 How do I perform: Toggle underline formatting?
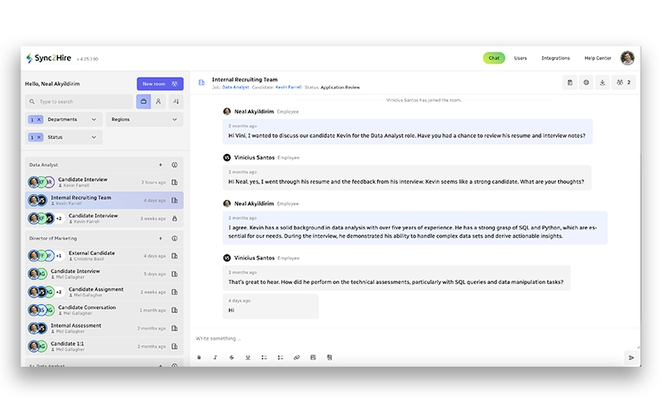point(247,358)
